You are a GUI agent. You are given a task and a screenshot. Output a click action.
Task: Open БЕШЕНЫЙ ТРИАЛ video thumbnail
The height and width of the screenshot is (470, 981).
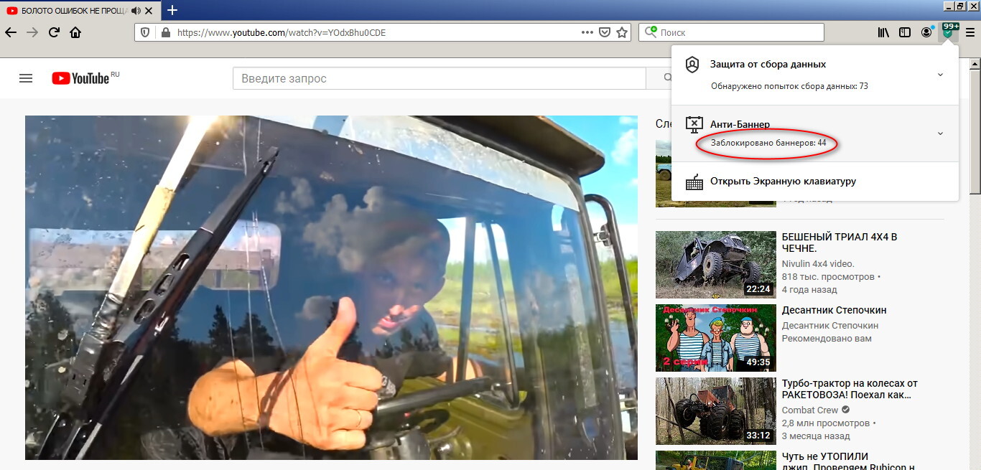pyautogui.click(x=716, y=264)
